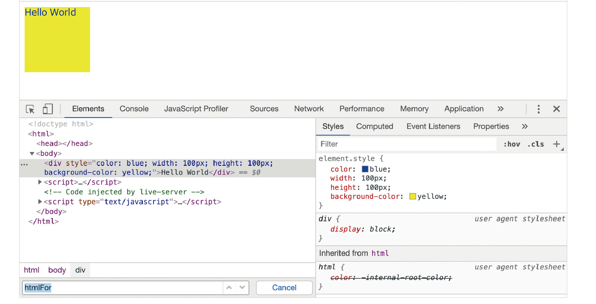Expand the text/javascript script node
This screenshot has height=304, width=596.
click(40, 202)
